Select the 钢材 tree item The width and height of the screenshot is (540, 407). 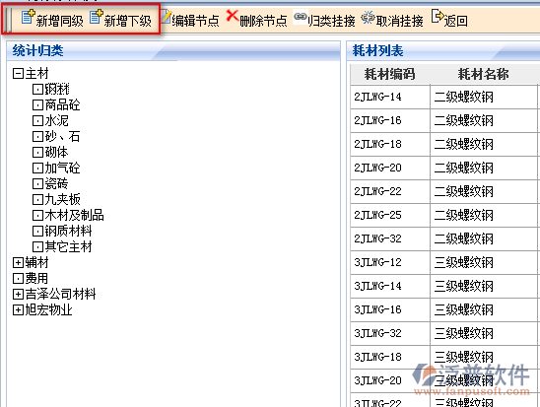[57, 89]
